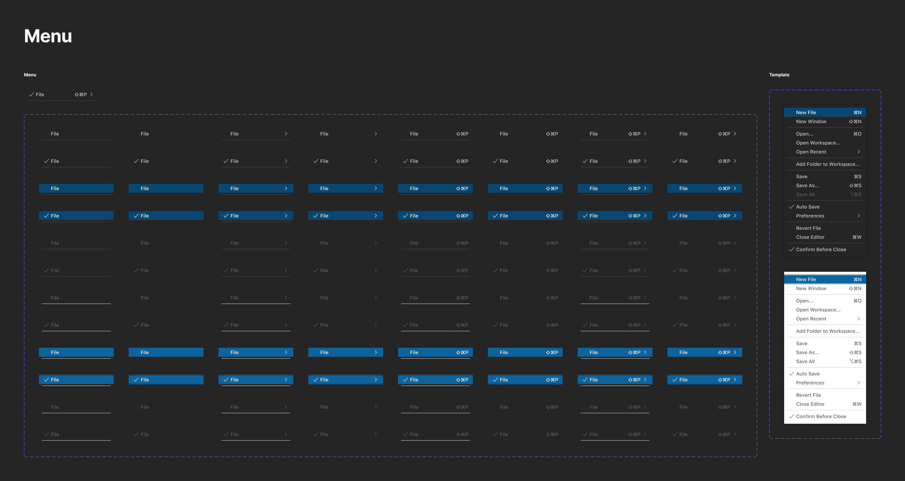Open submenu chevron on standalone File item
The height and width of the screenshot is (481, 905).
point(91,94)
